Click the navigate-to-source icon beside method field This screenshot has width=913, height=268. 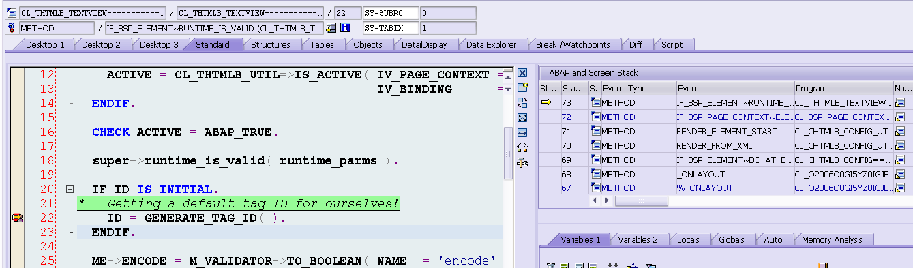pyautogui.click(x=331, y=28)
